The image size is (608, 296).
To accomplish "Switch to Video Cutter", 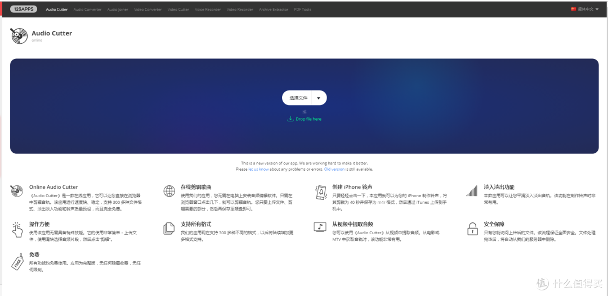I will [x=178, y=10].
